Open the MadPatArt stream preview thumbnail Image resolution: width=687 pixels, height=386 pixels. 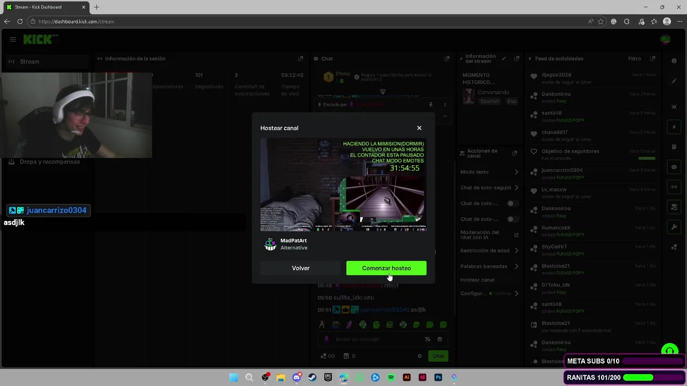[343, 184]
